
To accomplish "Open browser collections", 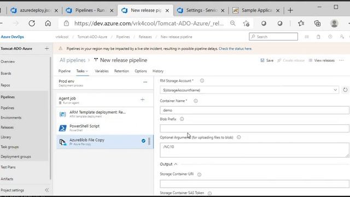I will [x=317, y=23].
